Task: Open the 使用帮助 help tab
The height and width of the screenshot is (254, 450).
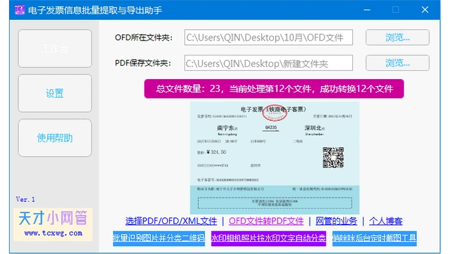Action: (x=55, y=138)
